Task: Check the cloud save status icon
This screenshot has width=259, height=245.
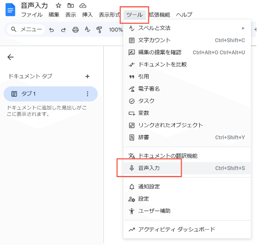Action: coord(83,6)
